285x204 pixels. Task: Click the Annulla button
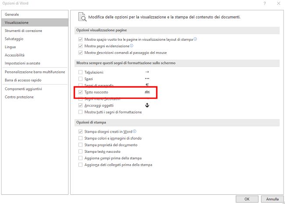[272, 199]
